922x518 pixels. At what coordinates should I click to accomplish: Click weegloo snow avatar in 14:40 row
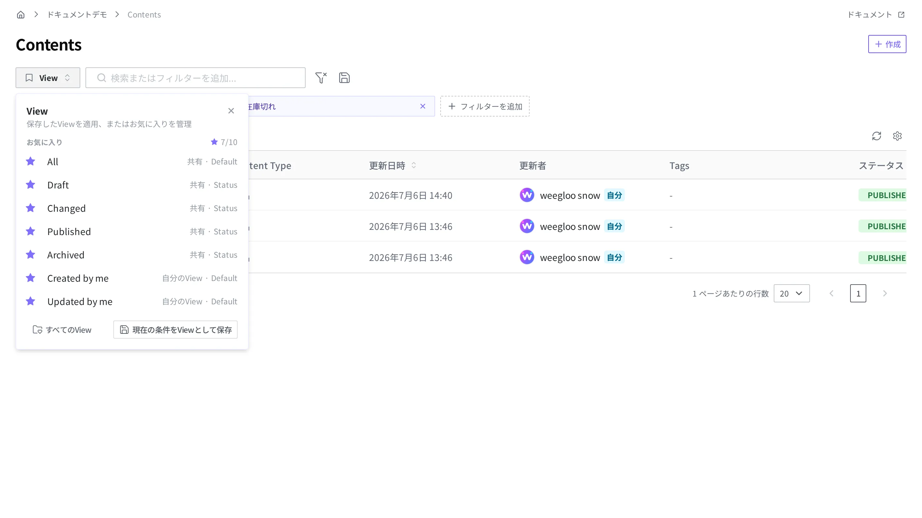[527, 195]
